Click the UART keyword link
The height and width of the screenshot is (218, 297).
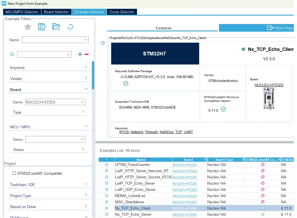point(188,132)
